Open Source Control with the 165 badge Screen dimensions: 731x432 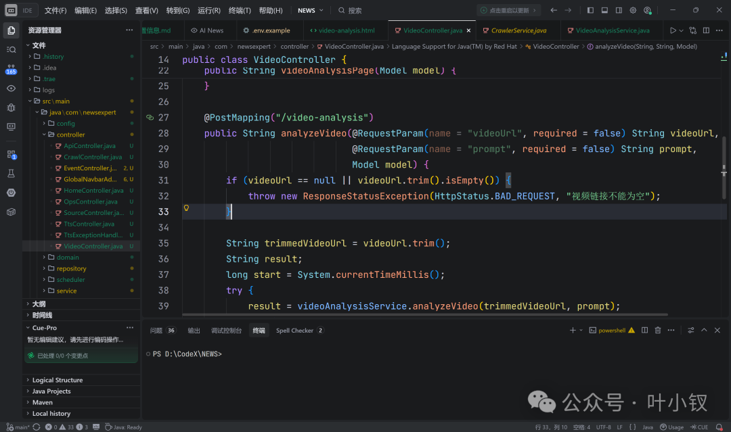coord(12,69)
